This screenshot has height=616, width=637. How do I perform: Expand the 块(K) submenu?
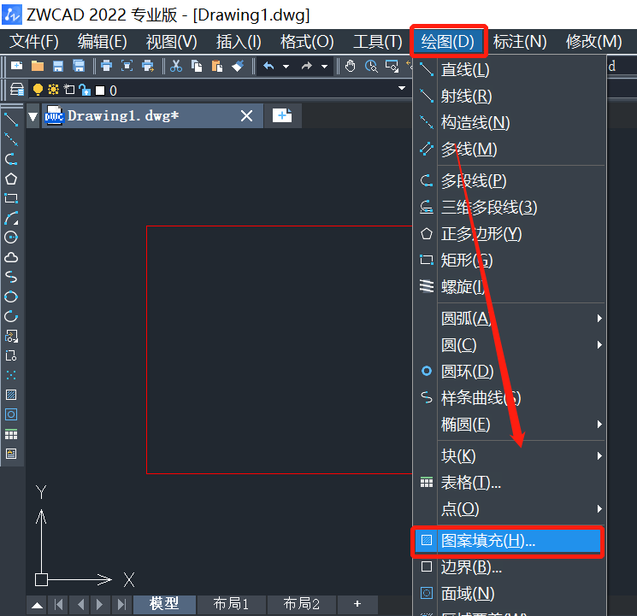pyautogui.click(x=599, y=455)
